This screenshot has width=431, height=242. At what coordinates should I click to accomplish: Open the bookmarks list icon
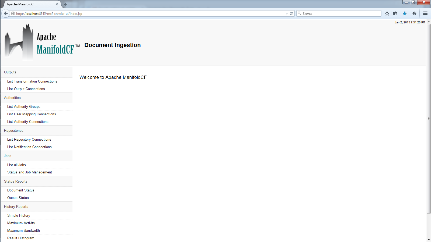(x=395, y=13)
